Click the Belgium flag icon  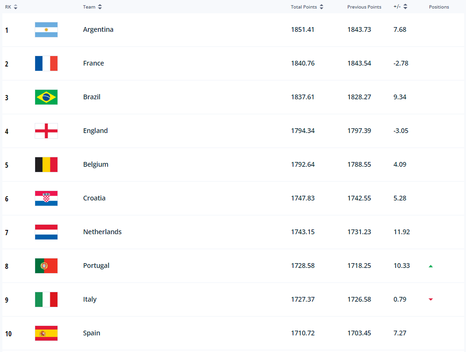click(46, 165)
